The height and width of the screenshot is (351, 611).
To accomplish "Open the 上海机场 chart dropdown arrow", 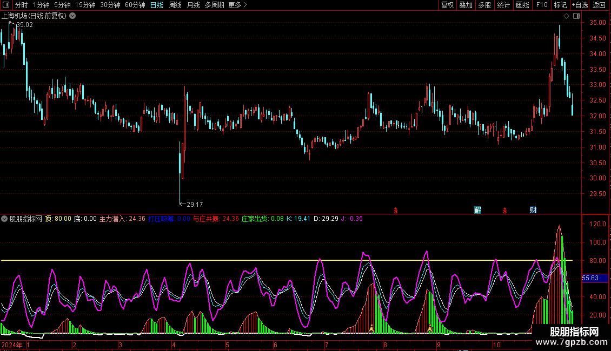I will point(72,16).
